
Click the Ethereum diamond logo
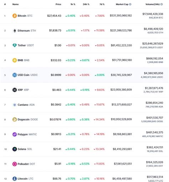tap(15, 31)
